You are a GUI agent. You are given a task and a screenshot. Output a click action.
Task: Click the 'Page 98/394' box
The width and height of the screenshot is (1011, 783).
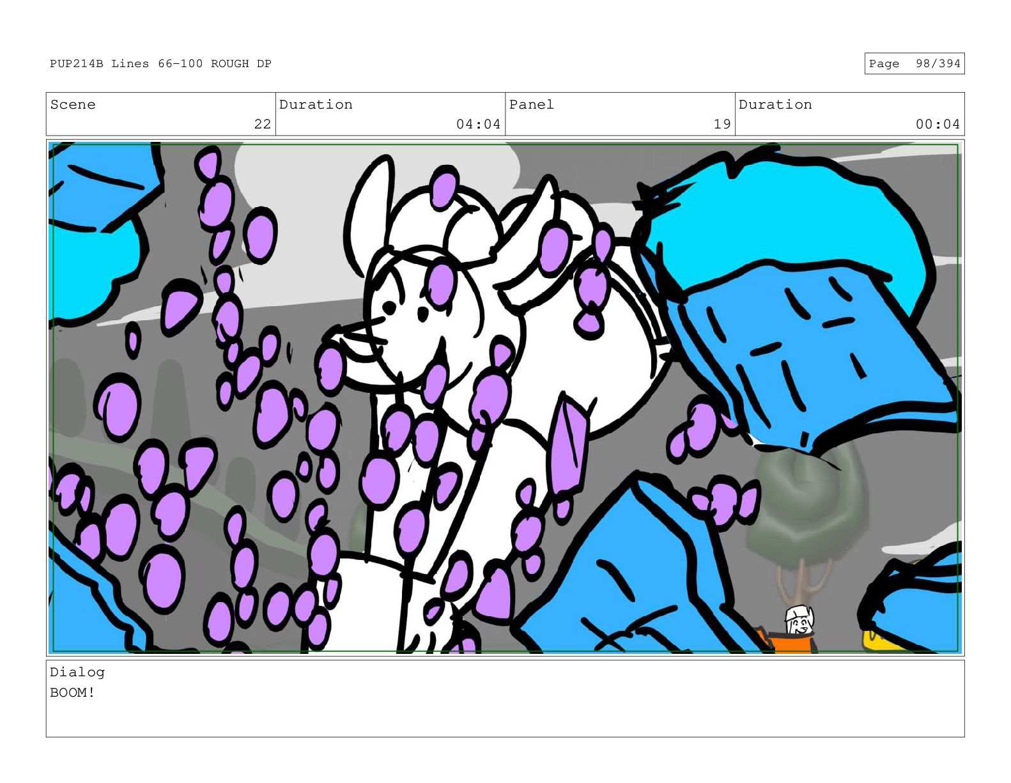(x=914, y=63)
